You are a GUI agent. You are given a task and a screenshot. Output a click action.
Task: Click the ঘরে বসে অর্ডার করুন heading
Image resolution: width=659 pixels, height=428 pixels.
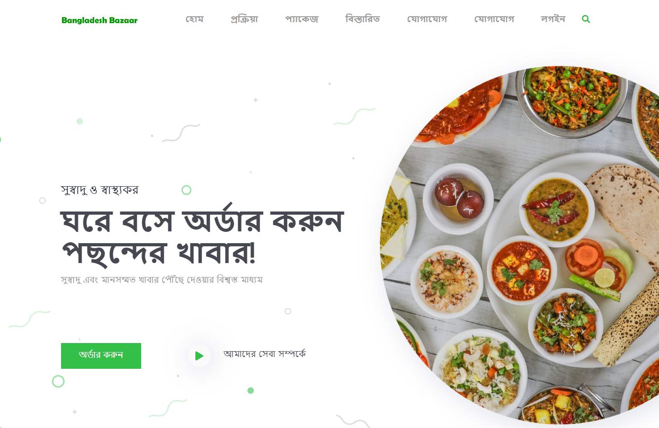tap(202, 221)
